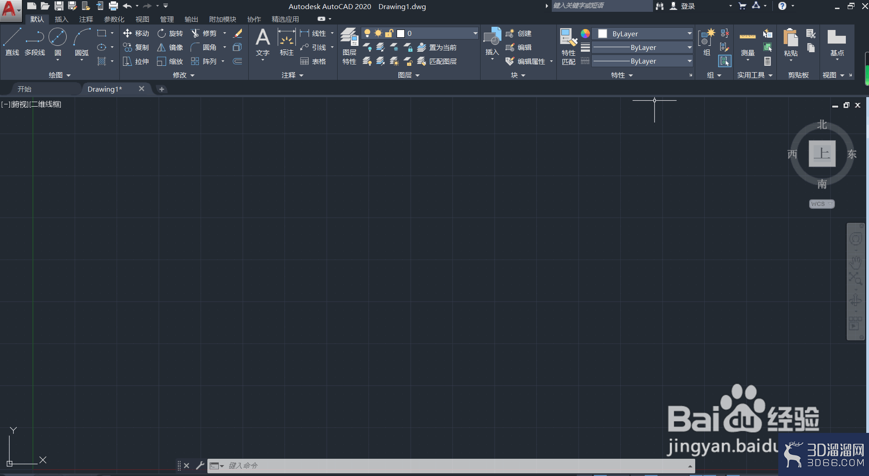The image size is (869, 476).
Task: Toggle layer 0 on/off lightbulb icon
Action: 367,33
